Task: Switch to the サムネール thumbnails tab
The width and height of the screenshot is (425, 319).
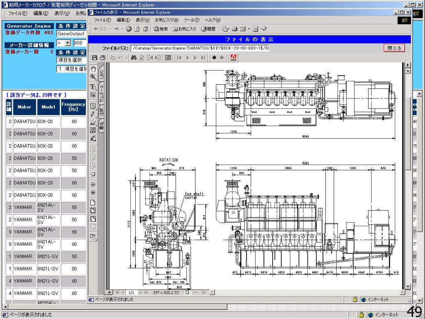Action: tap(101, 93)
